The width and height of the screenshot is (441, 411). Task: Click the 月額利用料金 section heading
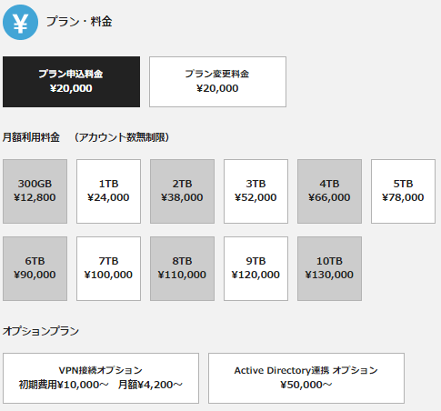31,137
